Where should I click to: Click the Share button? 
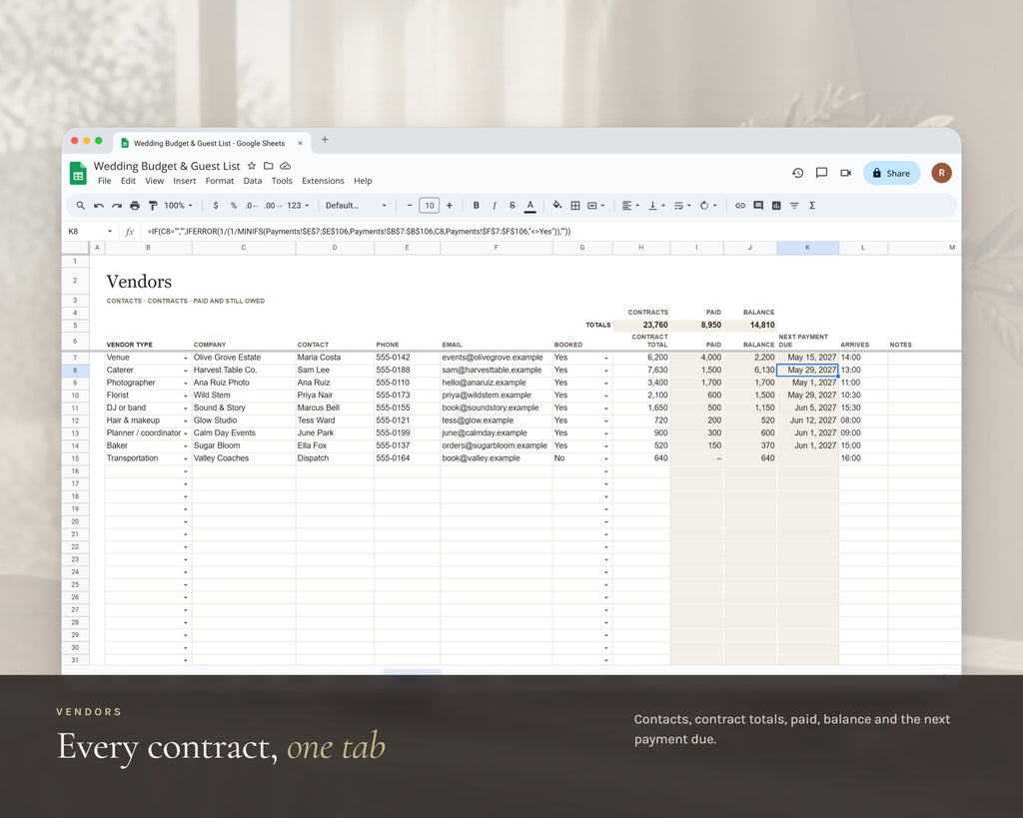(x=891, y=173)
